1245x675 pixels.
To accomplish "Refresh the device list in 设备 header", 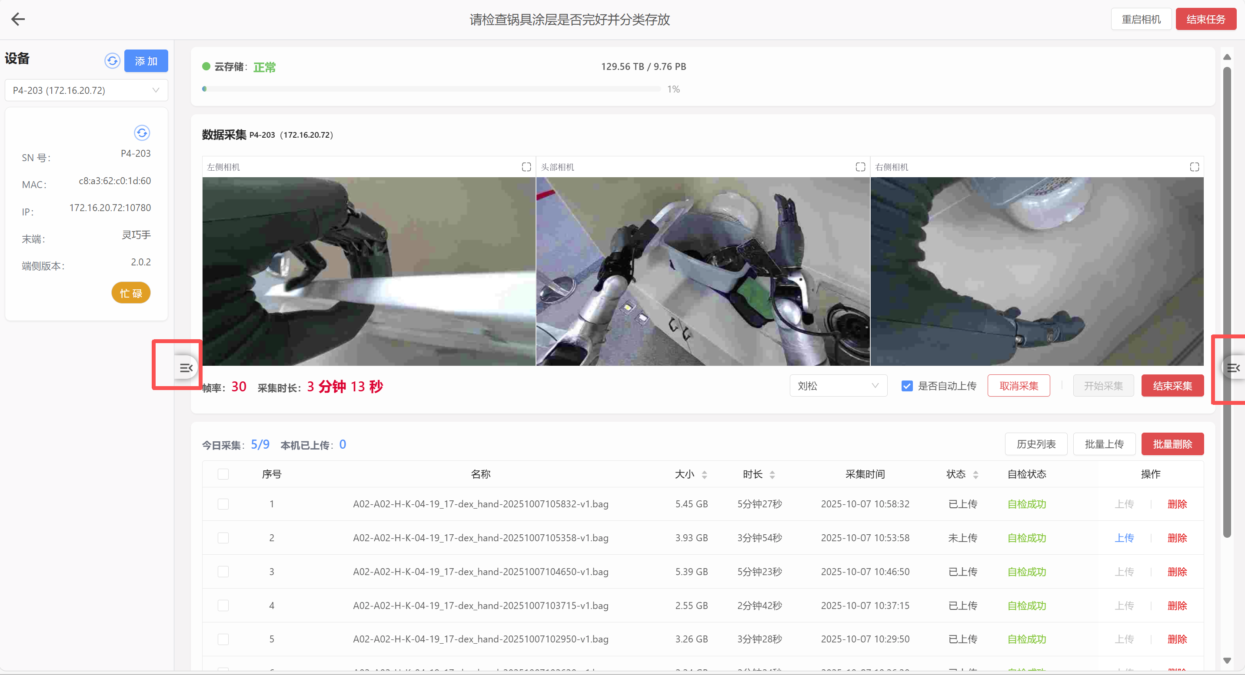I will [112, 61].
